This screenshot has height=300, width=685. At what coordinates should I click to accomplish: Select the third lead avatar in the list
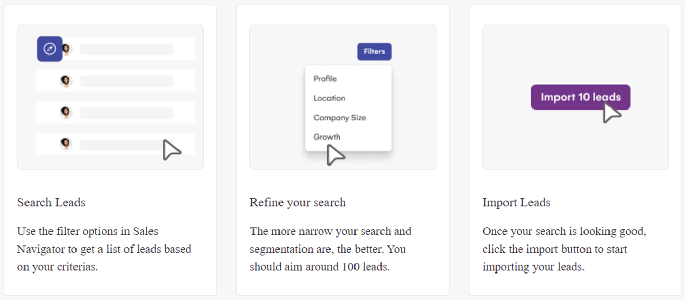point(65,112)
